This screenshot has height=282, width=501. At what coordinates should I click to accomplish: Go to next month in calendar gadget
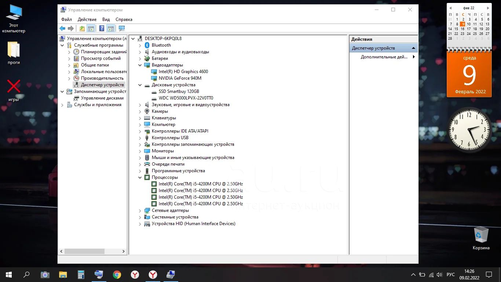tap(488, 8)
